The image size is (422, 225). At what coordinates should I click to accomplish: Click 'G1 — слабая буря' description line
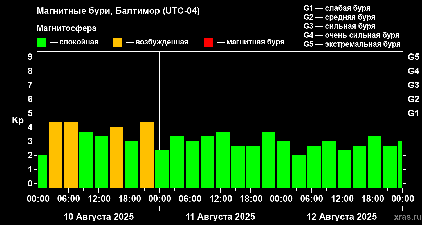pyautogui.click(x=337, y=8)
